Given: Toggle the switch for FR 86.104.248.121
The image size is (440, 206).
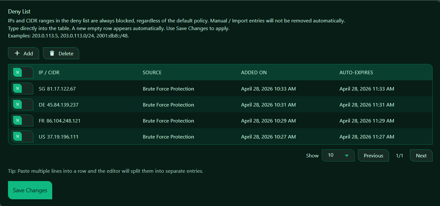Looking at the screenshot, I should [x=22, y=121].
